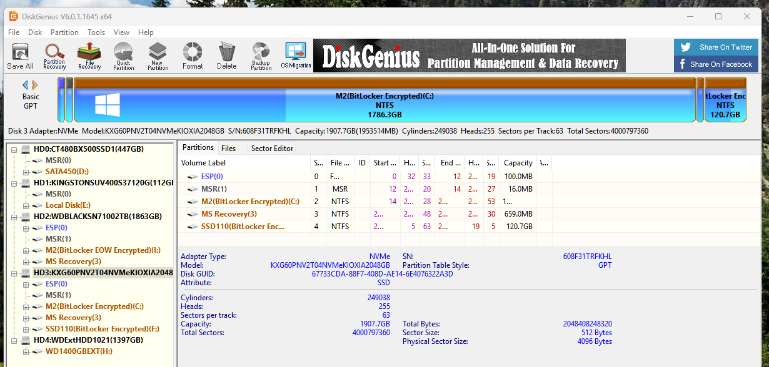Select SATA450(D:) partition in tree

[x=68, y=172]
